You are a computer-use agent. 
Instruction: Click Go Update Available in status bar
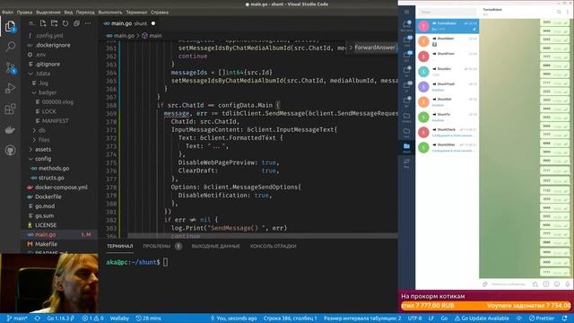[x=482, y=319]
